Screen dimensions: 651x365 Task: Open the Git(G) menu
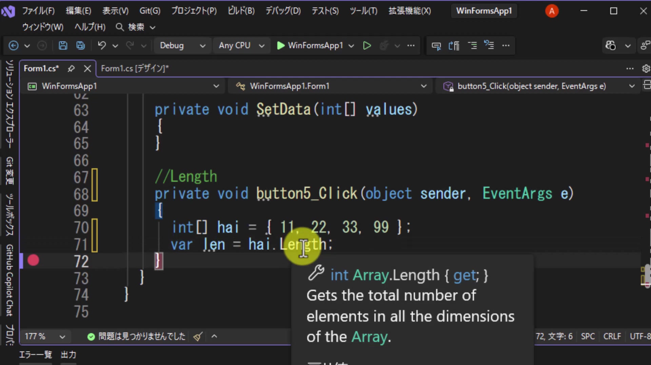pos(150,11)
